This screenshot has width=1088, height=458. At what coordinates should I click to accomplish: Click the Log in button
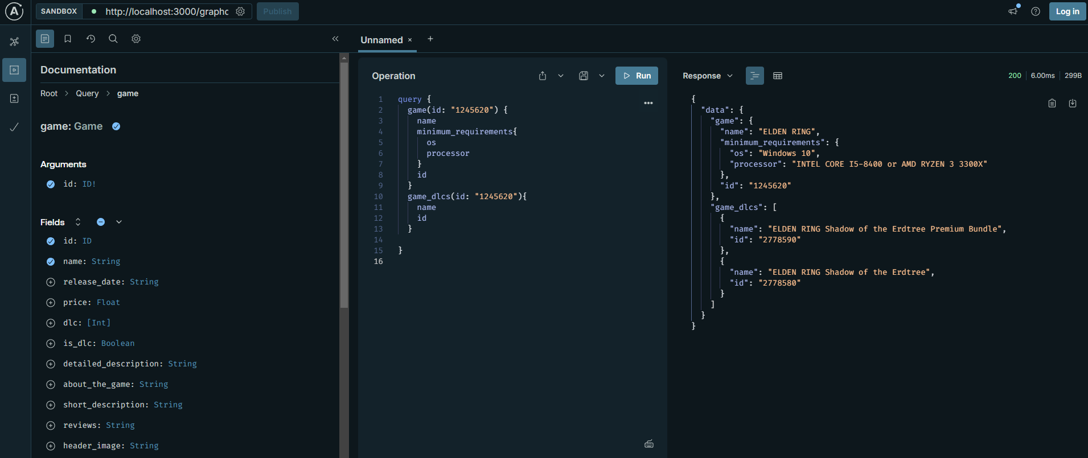coord(1068,11)
